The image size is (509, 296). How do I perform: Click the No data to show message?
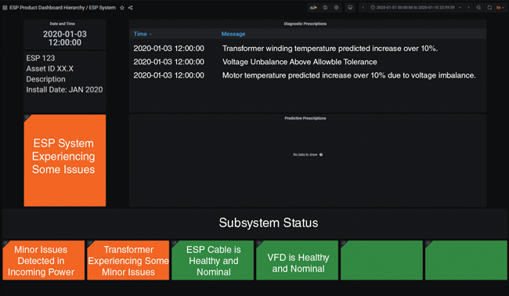click(x=305, y=154)
